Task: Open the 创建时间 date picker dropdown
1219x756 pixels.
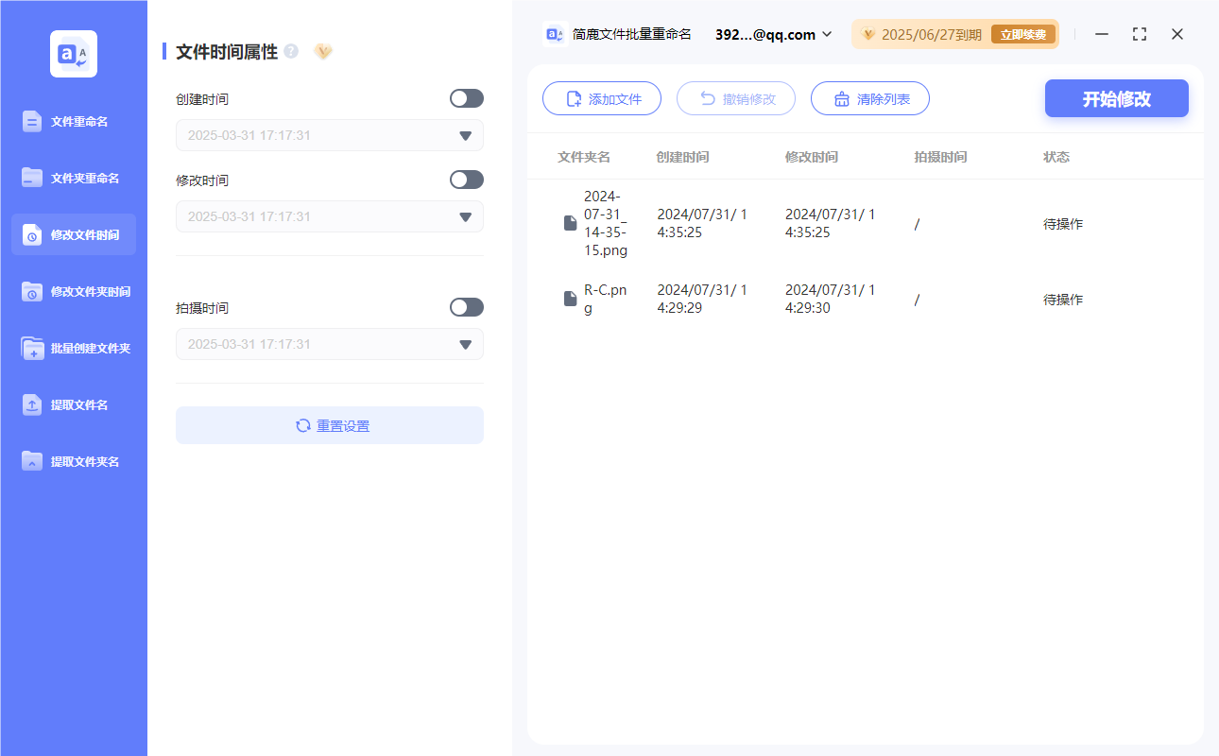Action: pyautogui.click(x=464, y=135)
